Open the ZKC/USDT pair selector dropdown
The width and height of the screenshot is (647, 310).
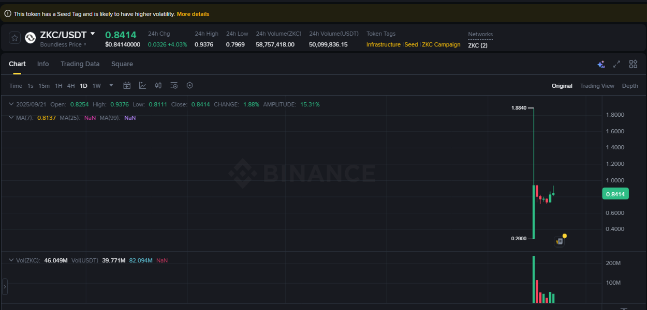(x=93, y=35)
